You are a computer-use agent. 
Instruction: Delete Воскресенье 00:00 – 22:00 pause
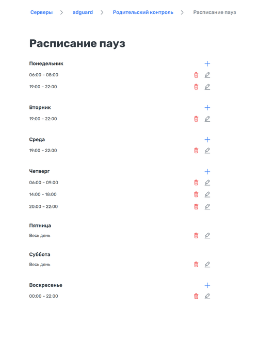click(196, 296)
